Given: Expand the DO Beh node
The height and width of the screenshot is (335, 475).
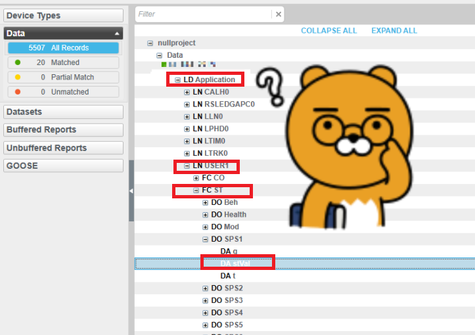Looking at the screenshot, I should [x=206, y=202].
